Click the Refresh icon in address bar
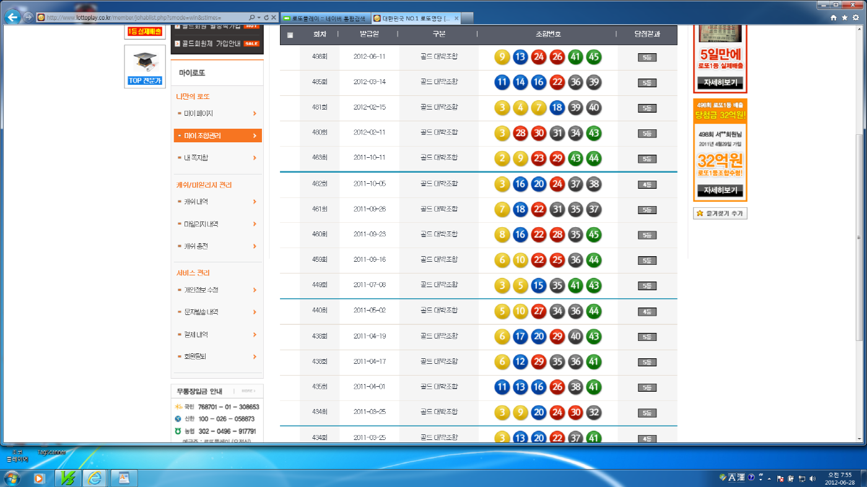Viewport: 867px width, 487px height. [266, 17]
